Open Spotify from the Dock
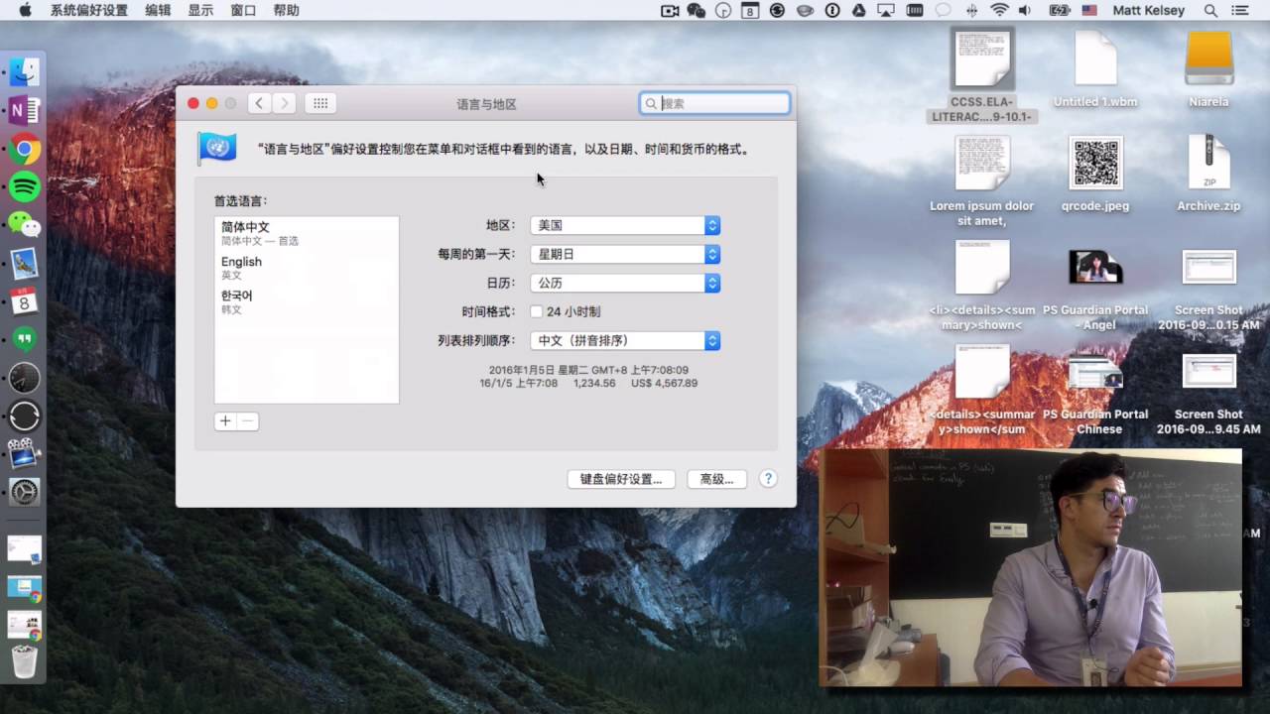Viewport: 1270px width, 714px height. tap(24, 186)
